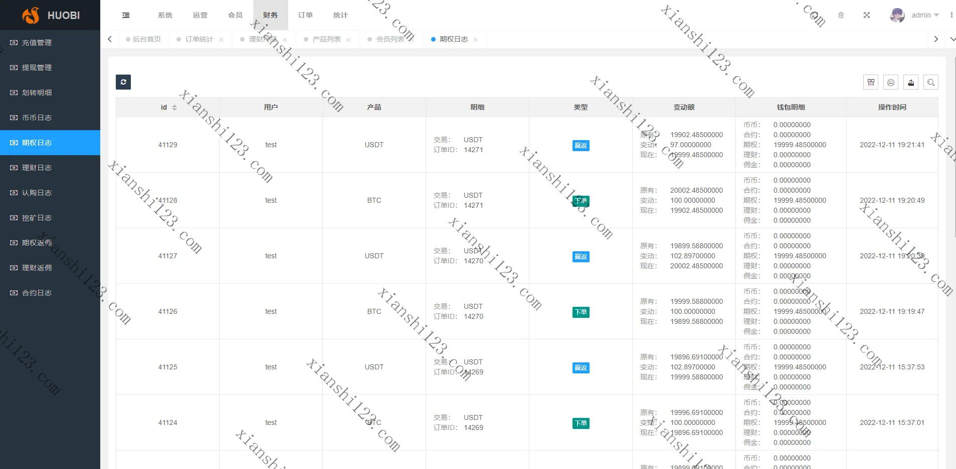Click the 下单 badge in row 41126
Image resolution: width=956 pixels, height=469 pixels.
581,312
